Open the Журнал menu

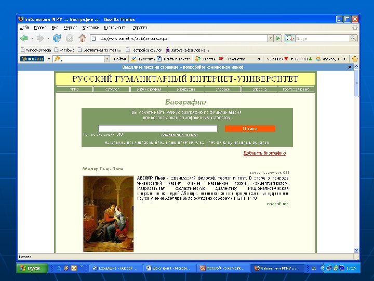(x=70, y=28)
